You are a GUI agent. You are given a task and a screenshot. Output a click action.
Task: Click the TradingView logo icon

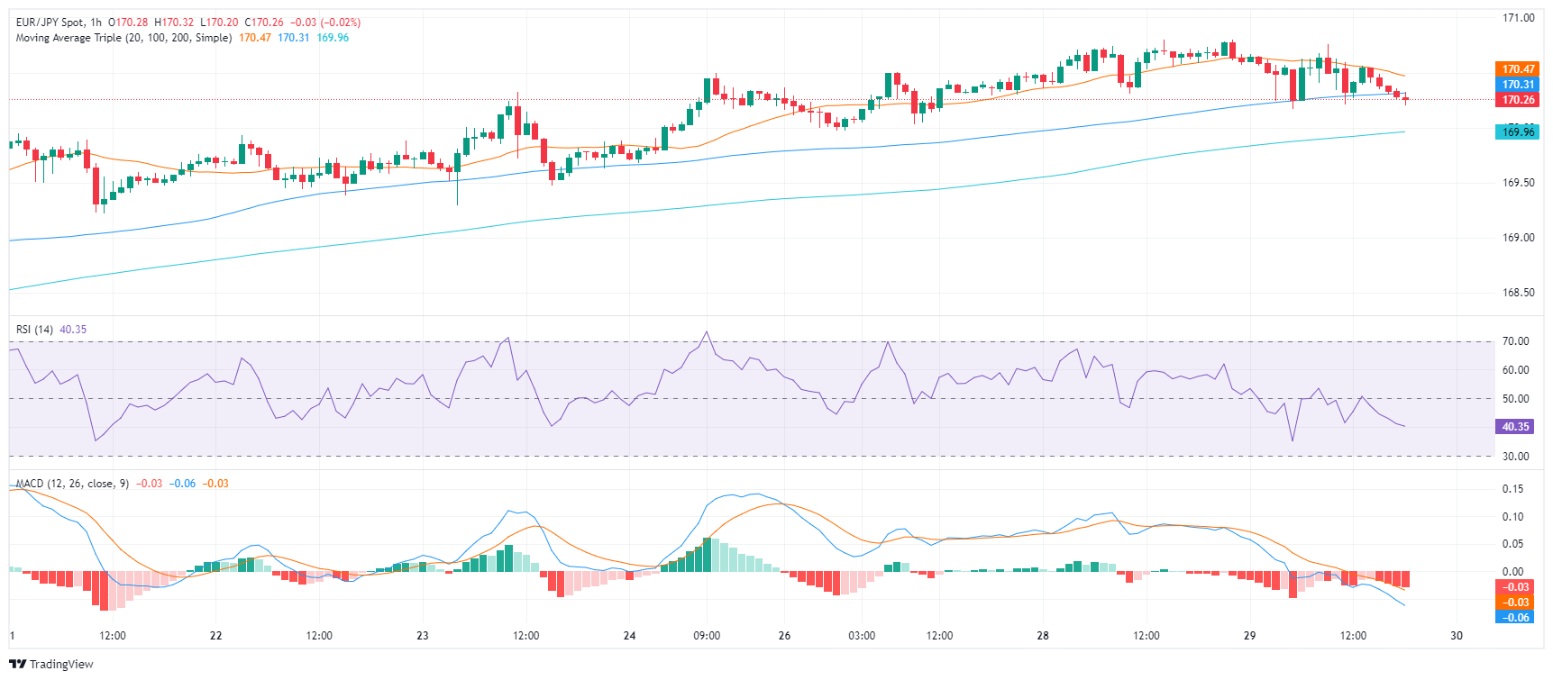click(x=17, y=664)
